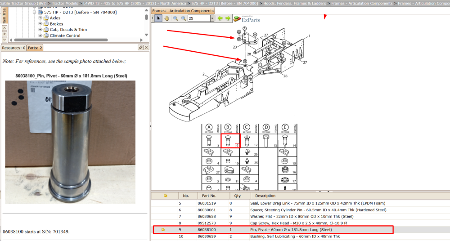Viewport: 450px width, 241px height.
Task: Select the Frames - Articulation Components tab
Action: click(x=183, y=11)
